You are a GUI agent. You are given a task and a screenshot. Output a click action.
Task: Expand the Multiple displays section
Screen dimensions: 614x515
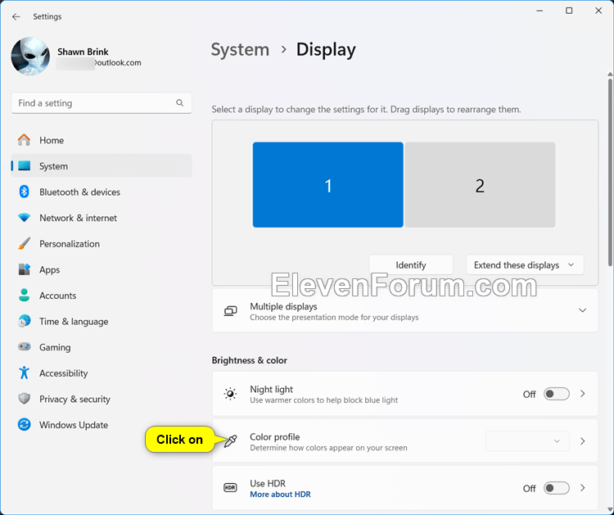[x=582, y=310]
